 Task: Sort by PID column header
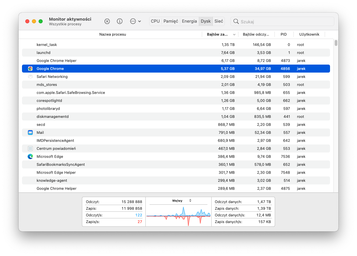pos(283,34)
